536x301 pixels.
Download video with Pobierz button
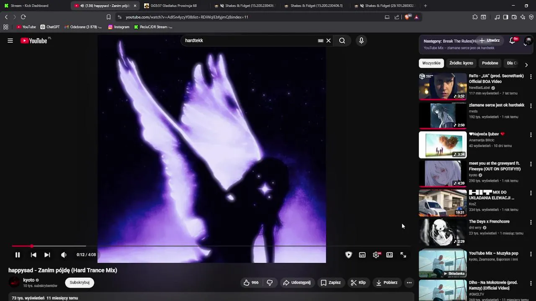(387, 283)
